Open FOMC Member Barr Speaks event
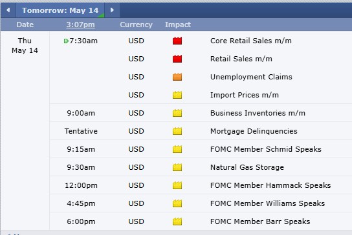The image size is (352, 235). click(260, 221)
